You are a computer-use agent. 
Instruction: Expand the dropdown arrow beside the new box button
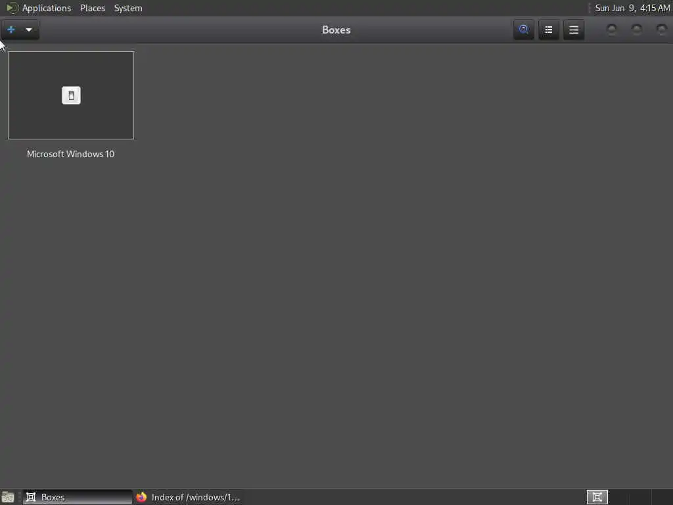click(x=29, y=30)
